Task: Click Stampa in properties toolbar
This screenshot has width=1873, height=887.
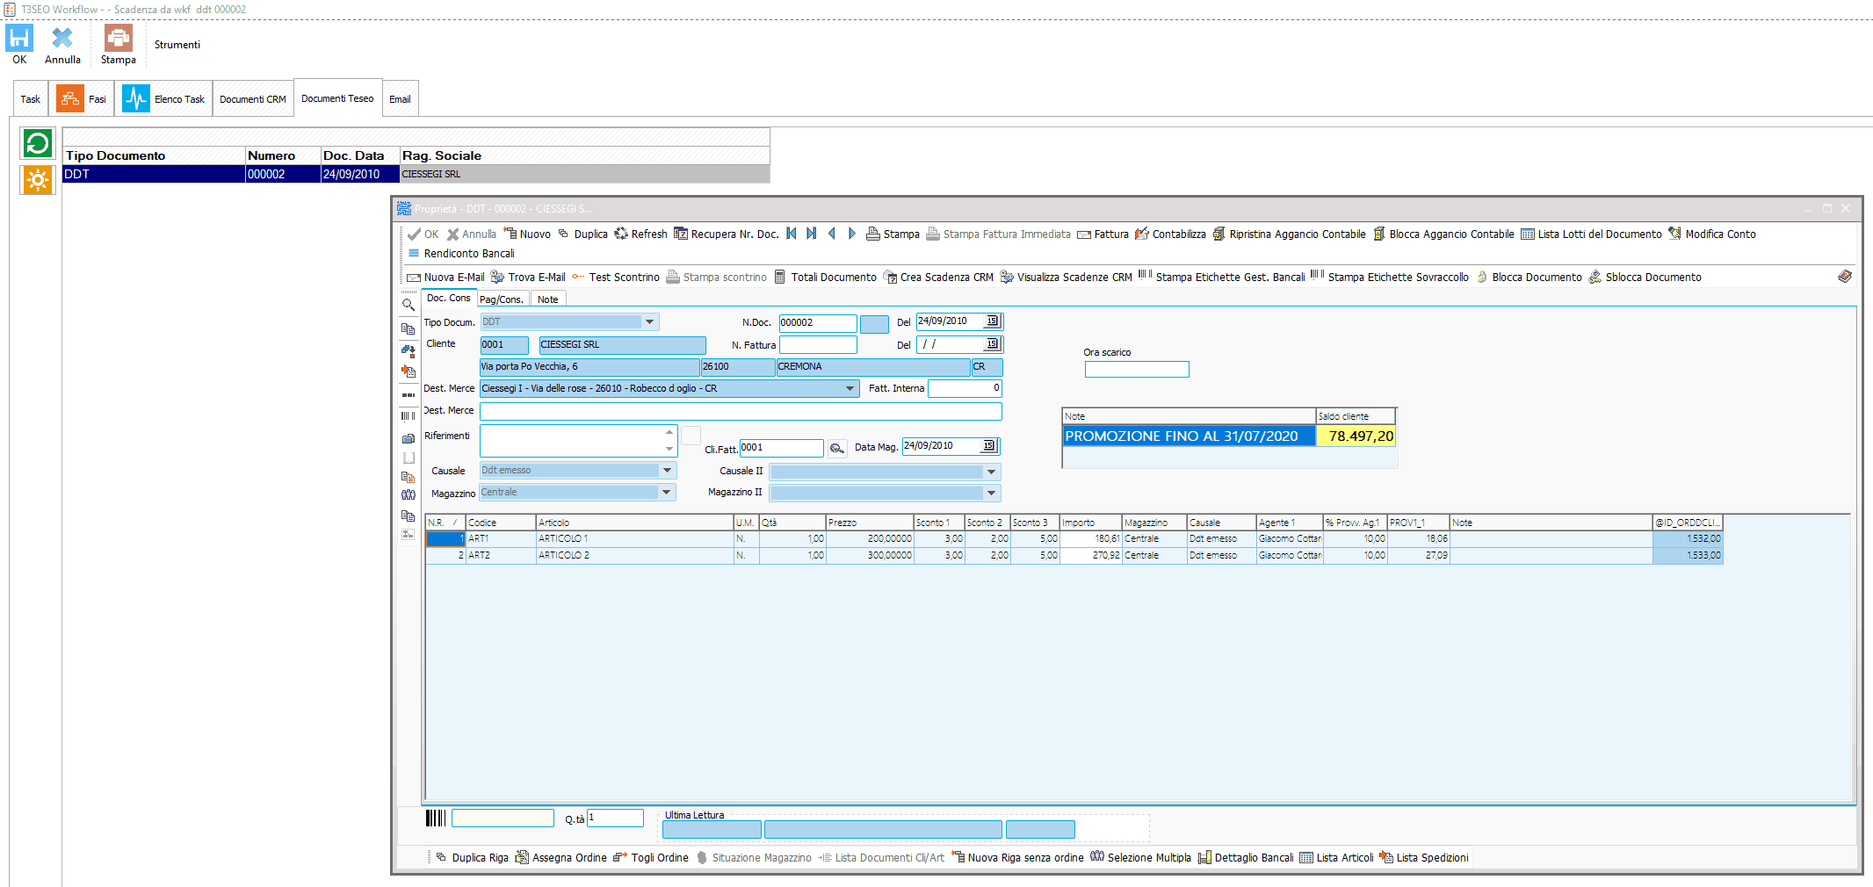Action: [x=893, y=234]
